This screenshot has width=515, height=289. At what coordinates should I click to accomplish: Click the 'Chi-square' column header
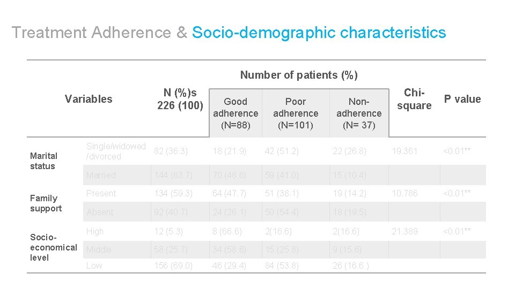point(414,99)
